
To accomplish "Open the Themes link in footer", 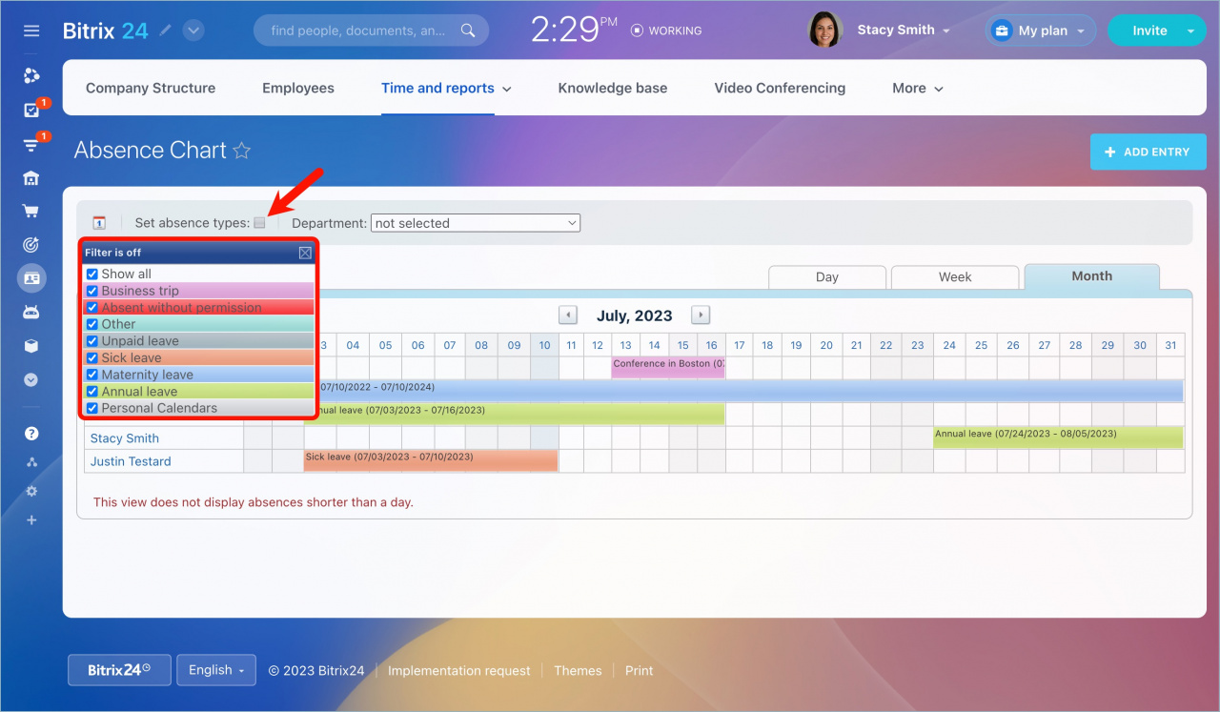I will [x=578, y=671].
